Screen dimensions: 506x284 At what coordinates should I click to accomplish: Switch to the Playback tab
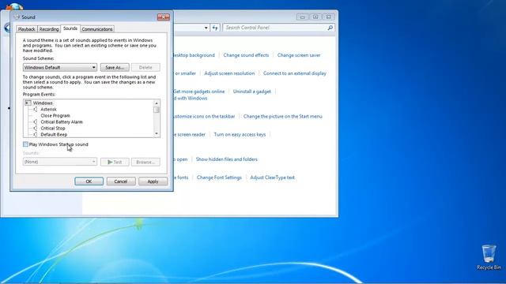[x=26, y=29]
